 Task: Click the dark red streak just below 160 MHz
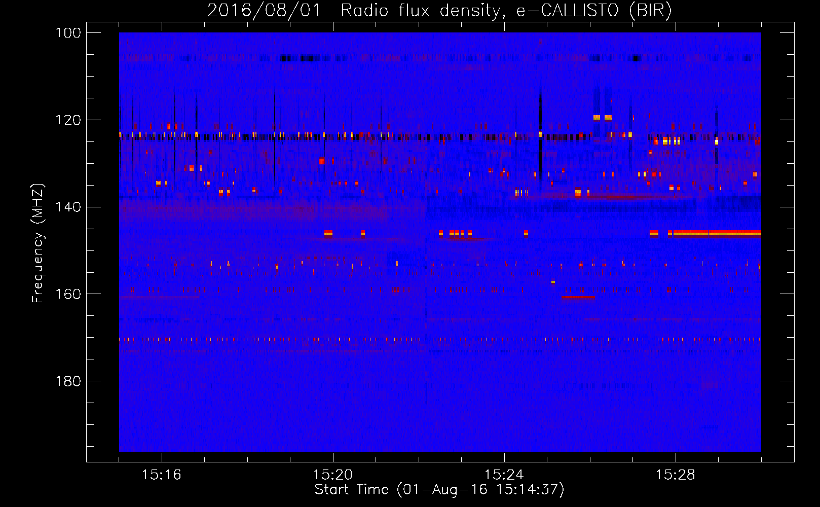pyautogui.click(x=578, y=298)
